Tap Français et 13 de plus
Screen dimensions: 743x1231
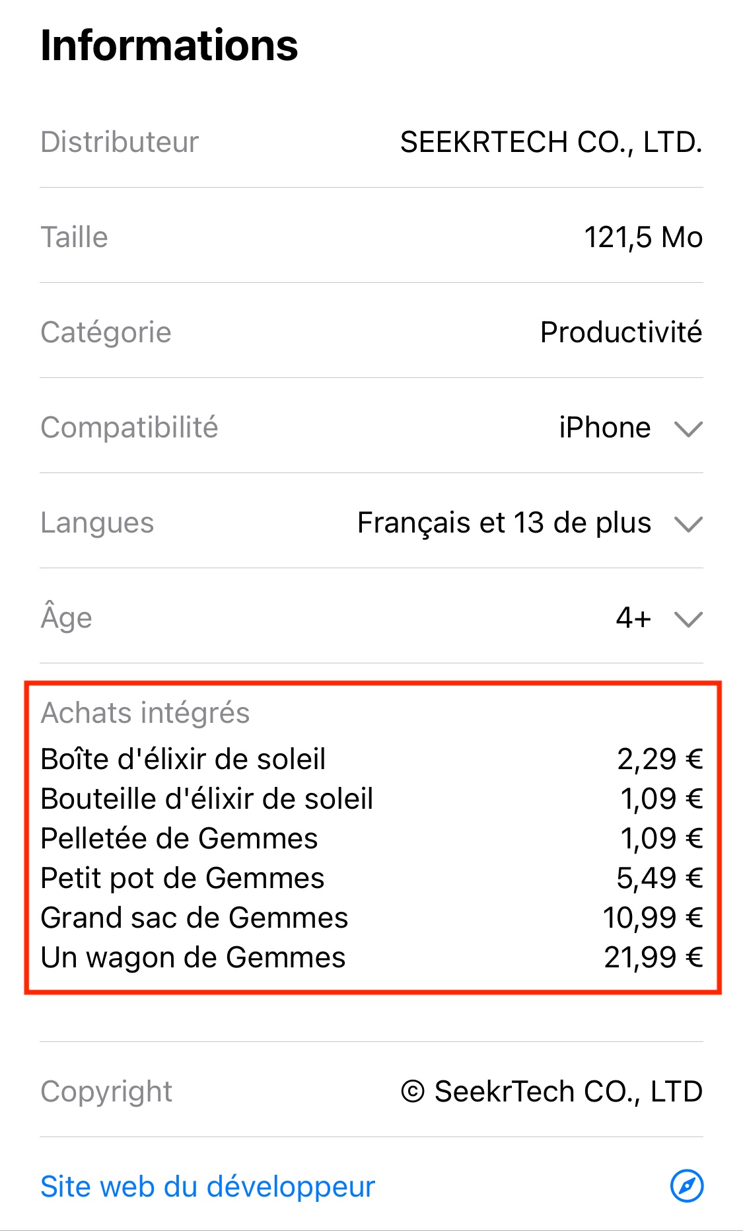coord(504,523)
